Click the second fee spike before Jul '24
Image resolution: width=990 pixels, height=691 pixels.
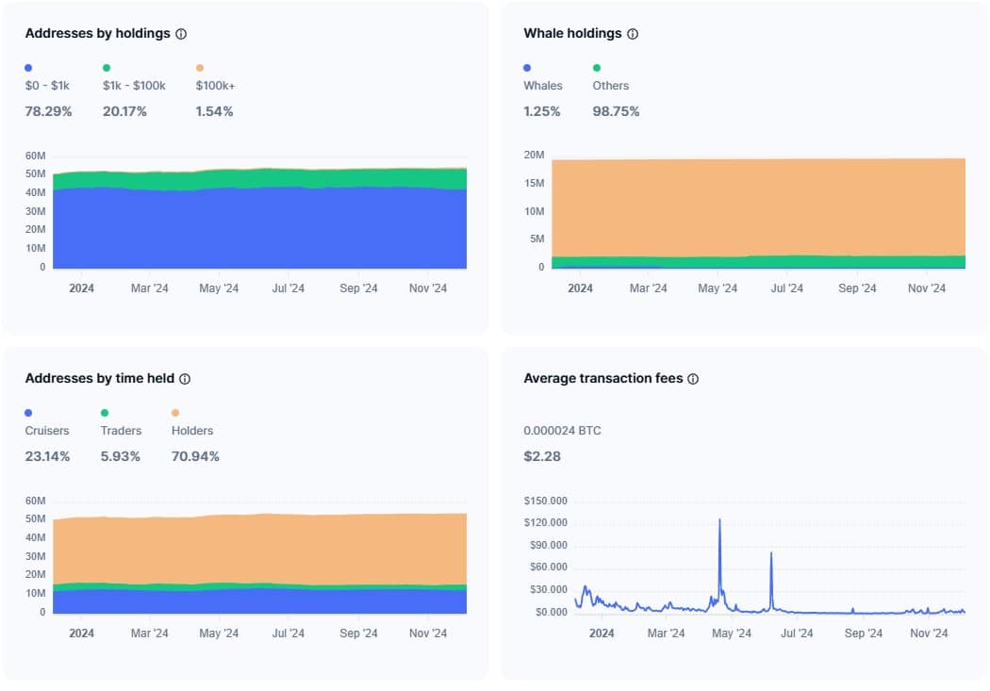point(771,554)
